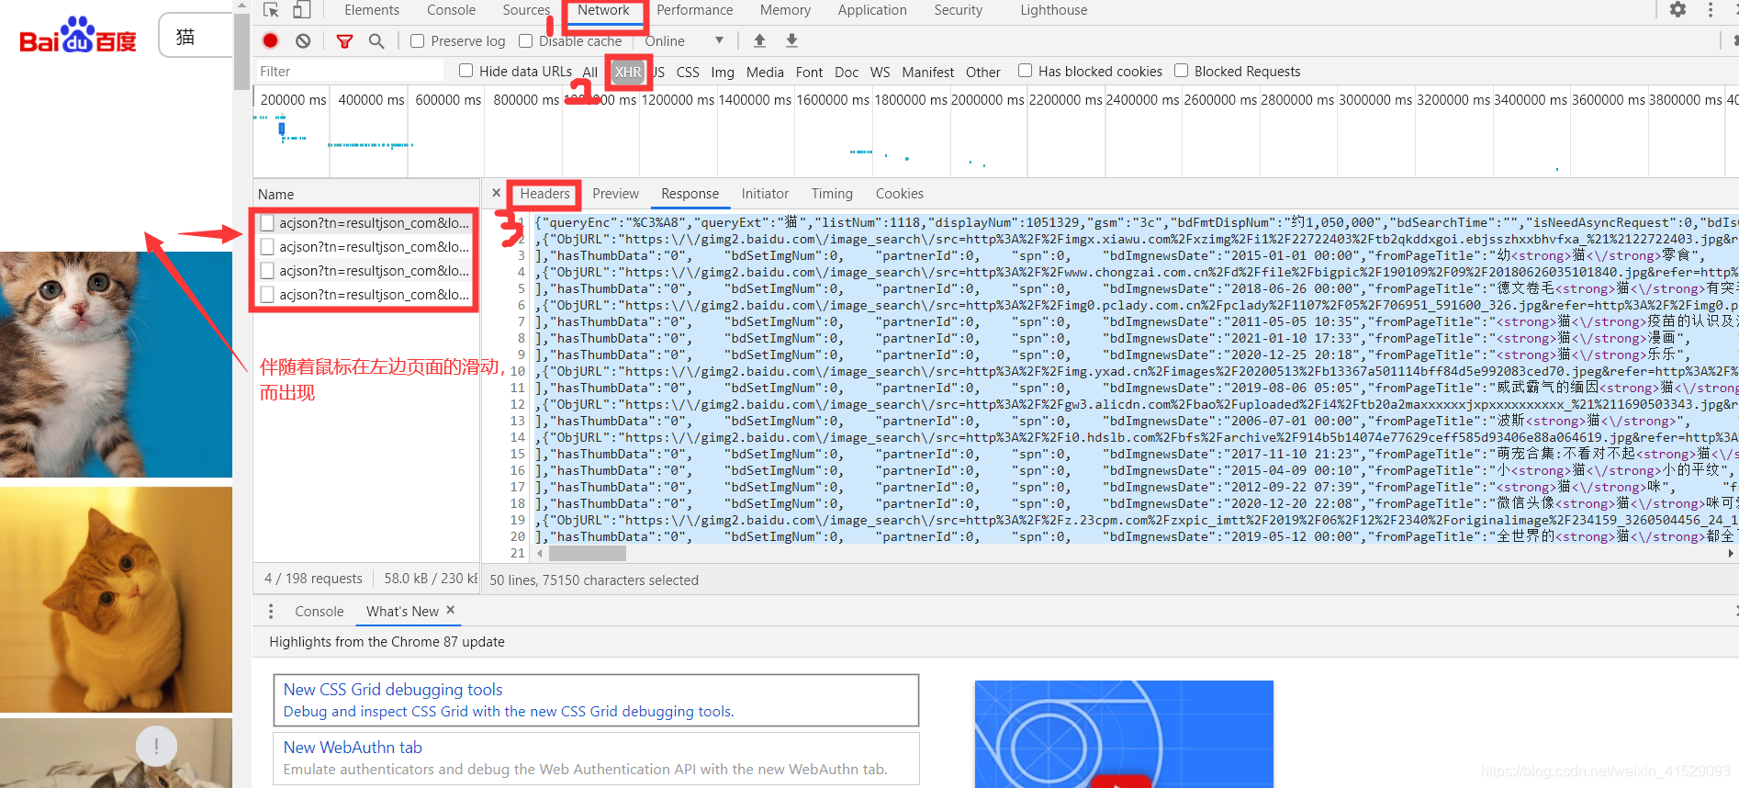The image size is (1739, 788).
Task: Enable Disable cache checkbox
Action: 525,40
